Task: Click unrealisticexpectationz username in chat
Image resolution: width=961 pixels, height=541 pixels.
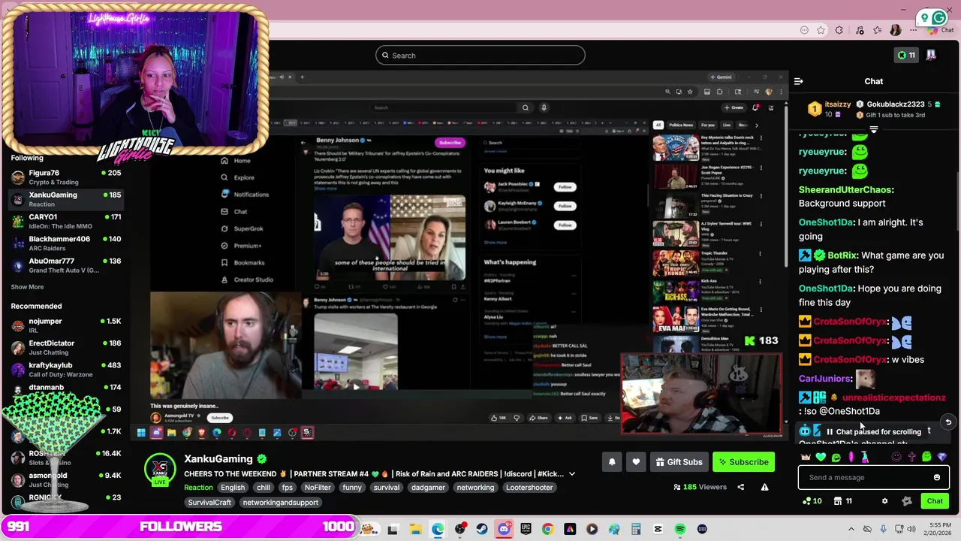Action: [894, 397]
